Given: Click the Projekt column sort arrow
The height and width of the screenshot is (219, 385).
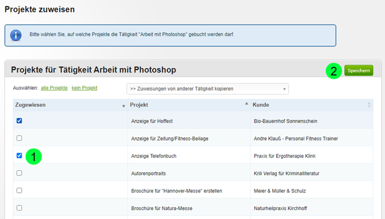Looking at the screenshot, I should tap(246, 104).
